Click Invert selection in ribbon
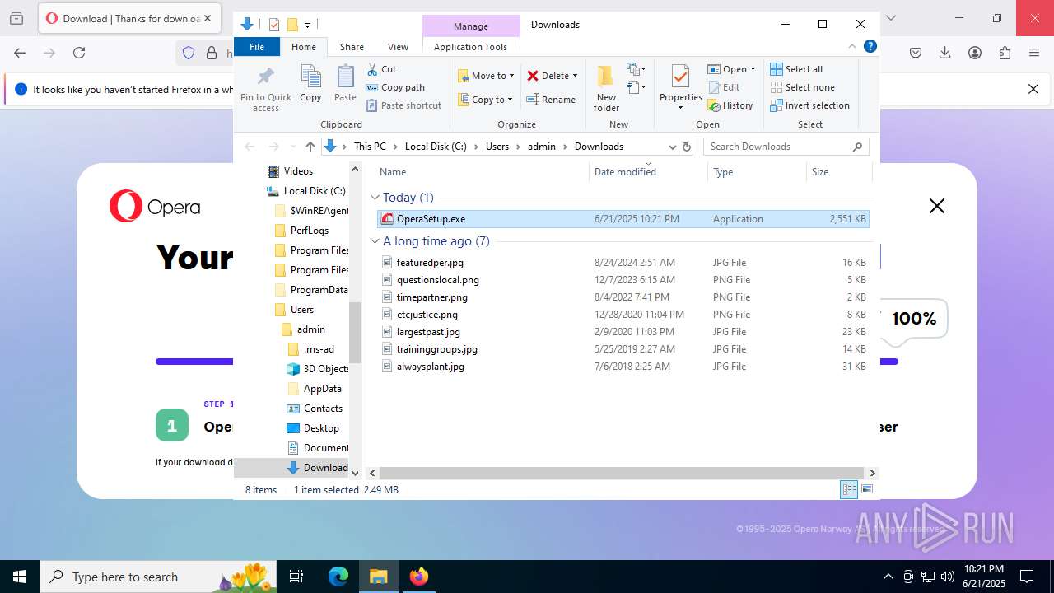 point(809,105)
